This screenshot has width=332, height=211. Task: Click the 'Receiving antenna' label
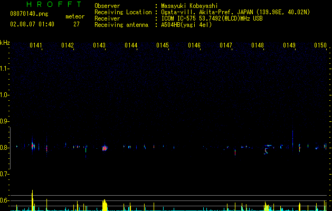coord(121,25)
